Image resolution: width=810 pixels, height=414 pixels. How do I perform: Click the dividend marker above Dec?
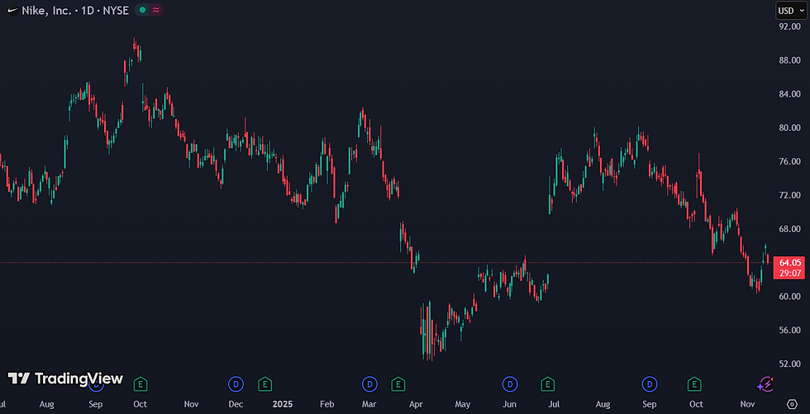pyautogui.click(x=236, y=384)
